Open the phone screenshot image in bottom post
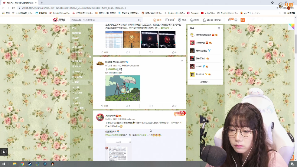This screenshot has width=297, height=167. coord(118,150)
